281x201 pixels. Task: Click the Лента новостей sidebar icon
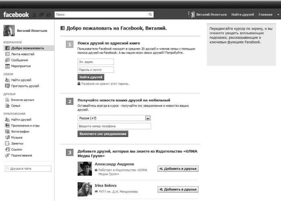(x=7, y=54)
